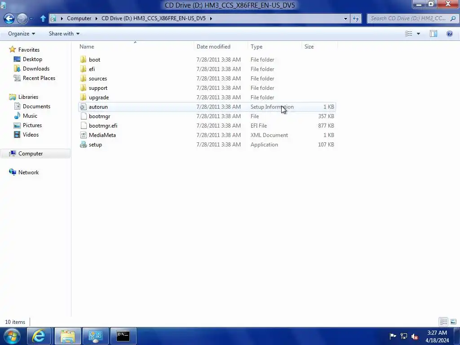460x345 pixels.
Task: Go back with the Back arrow button
Action: pos(9,19)
